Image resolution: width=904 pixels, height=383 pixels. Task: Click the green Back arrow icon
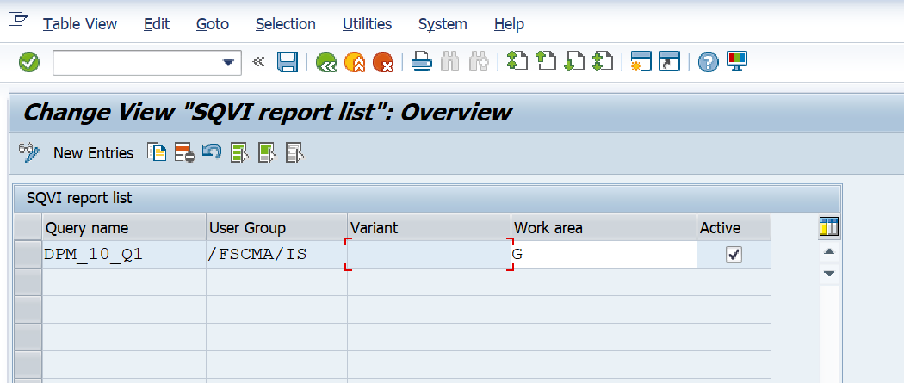click(x=325, y=62)
